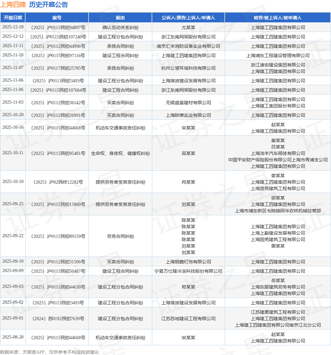Click defendant 中国平安财产保险股份有限公司上海市青浦支公司
The height and width of the screenshot is (355, 331).
[278, 160]
